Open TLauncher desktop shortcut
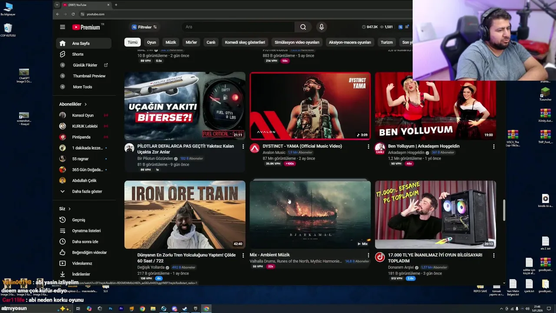The image size is (556, 313). (x=545, y=94)
